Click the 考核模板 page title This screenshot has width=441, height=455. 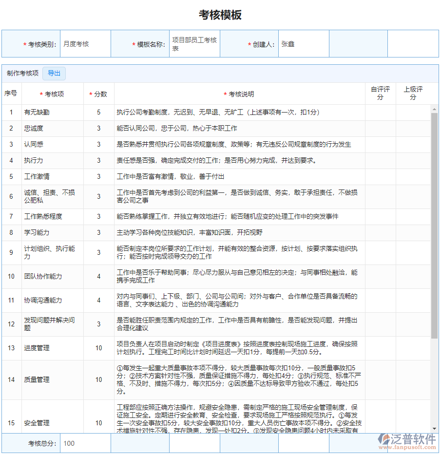(x=220, y=13)
